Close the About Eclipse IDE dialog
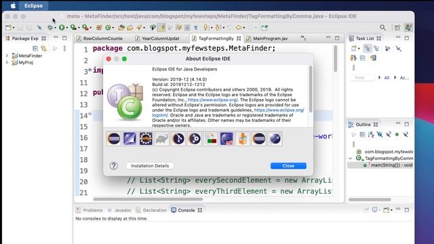 click(x=288, y=165)
